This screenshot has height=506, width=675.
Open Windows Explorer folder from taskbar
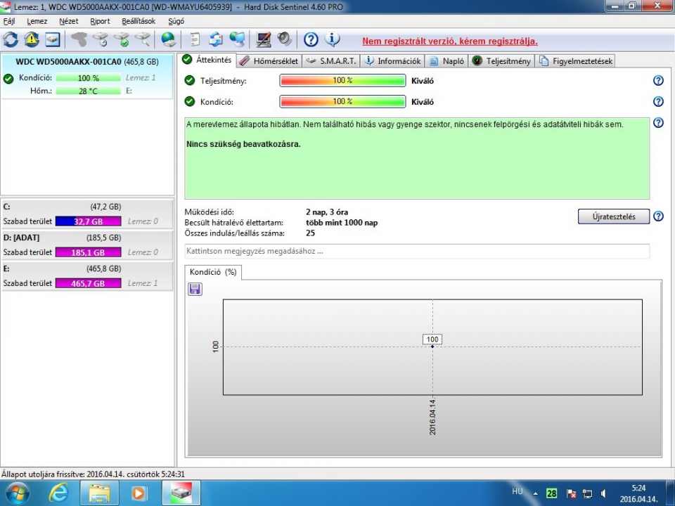(x=99, y=493)
